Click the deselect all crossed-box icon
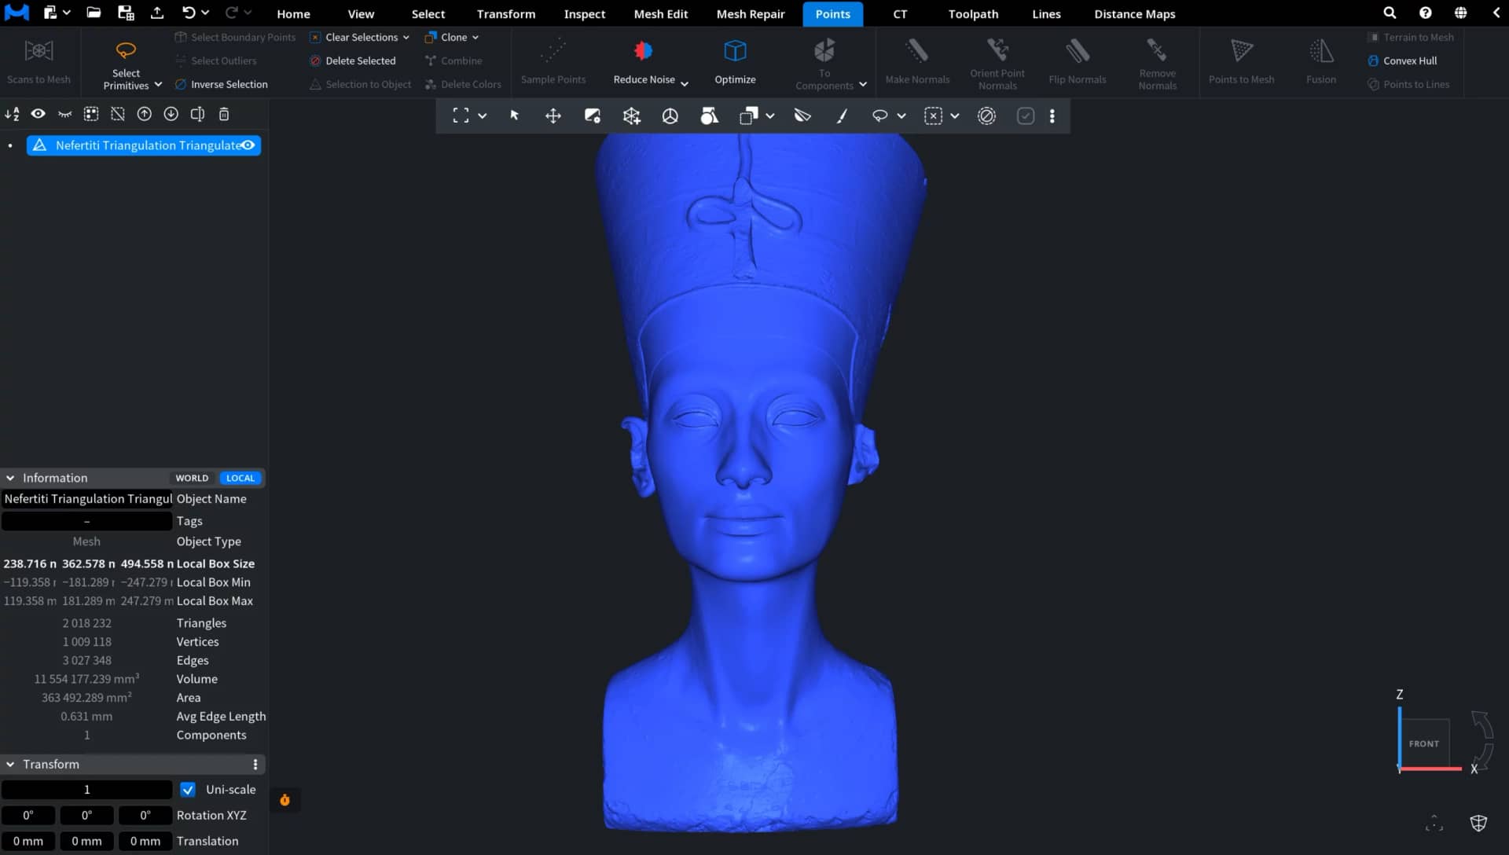 [118, 114]
